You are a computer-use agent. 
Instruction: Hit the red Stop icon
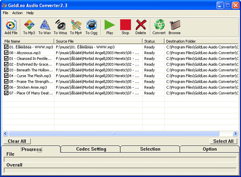(x=125, y=27)
